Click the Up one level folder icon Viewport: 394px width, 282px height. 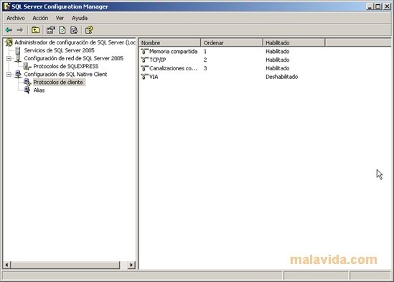click(x=35, y=30)
